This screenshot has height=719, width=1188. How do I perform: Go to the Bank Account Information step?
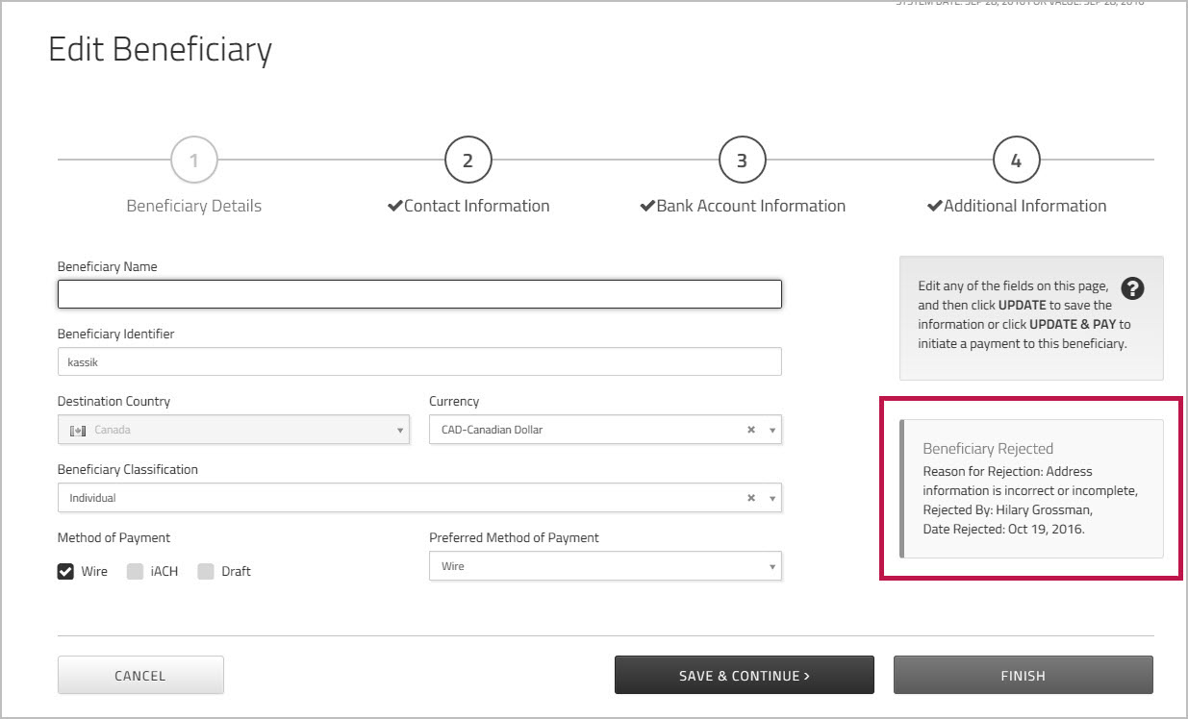coord(741,160)
